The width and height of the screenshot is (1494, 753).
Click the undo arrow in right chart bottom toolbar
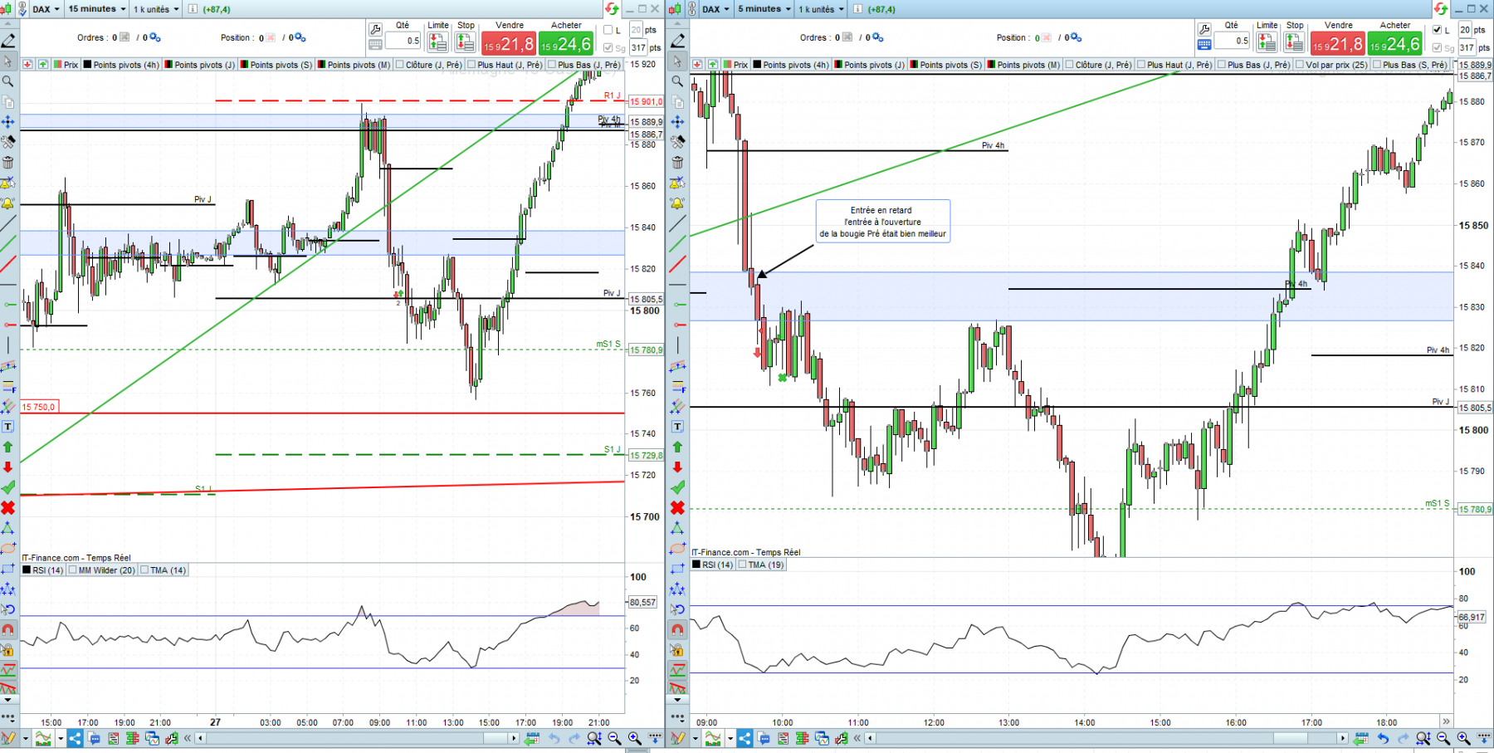point(1383,738)
